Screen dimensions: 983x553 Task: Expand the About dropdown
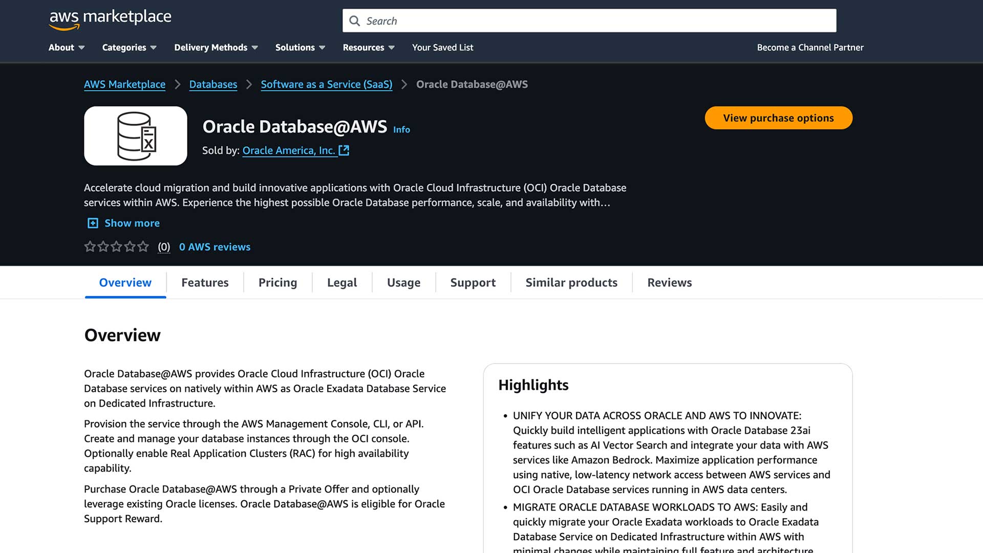pyautogui.click(x=66, y=47)
